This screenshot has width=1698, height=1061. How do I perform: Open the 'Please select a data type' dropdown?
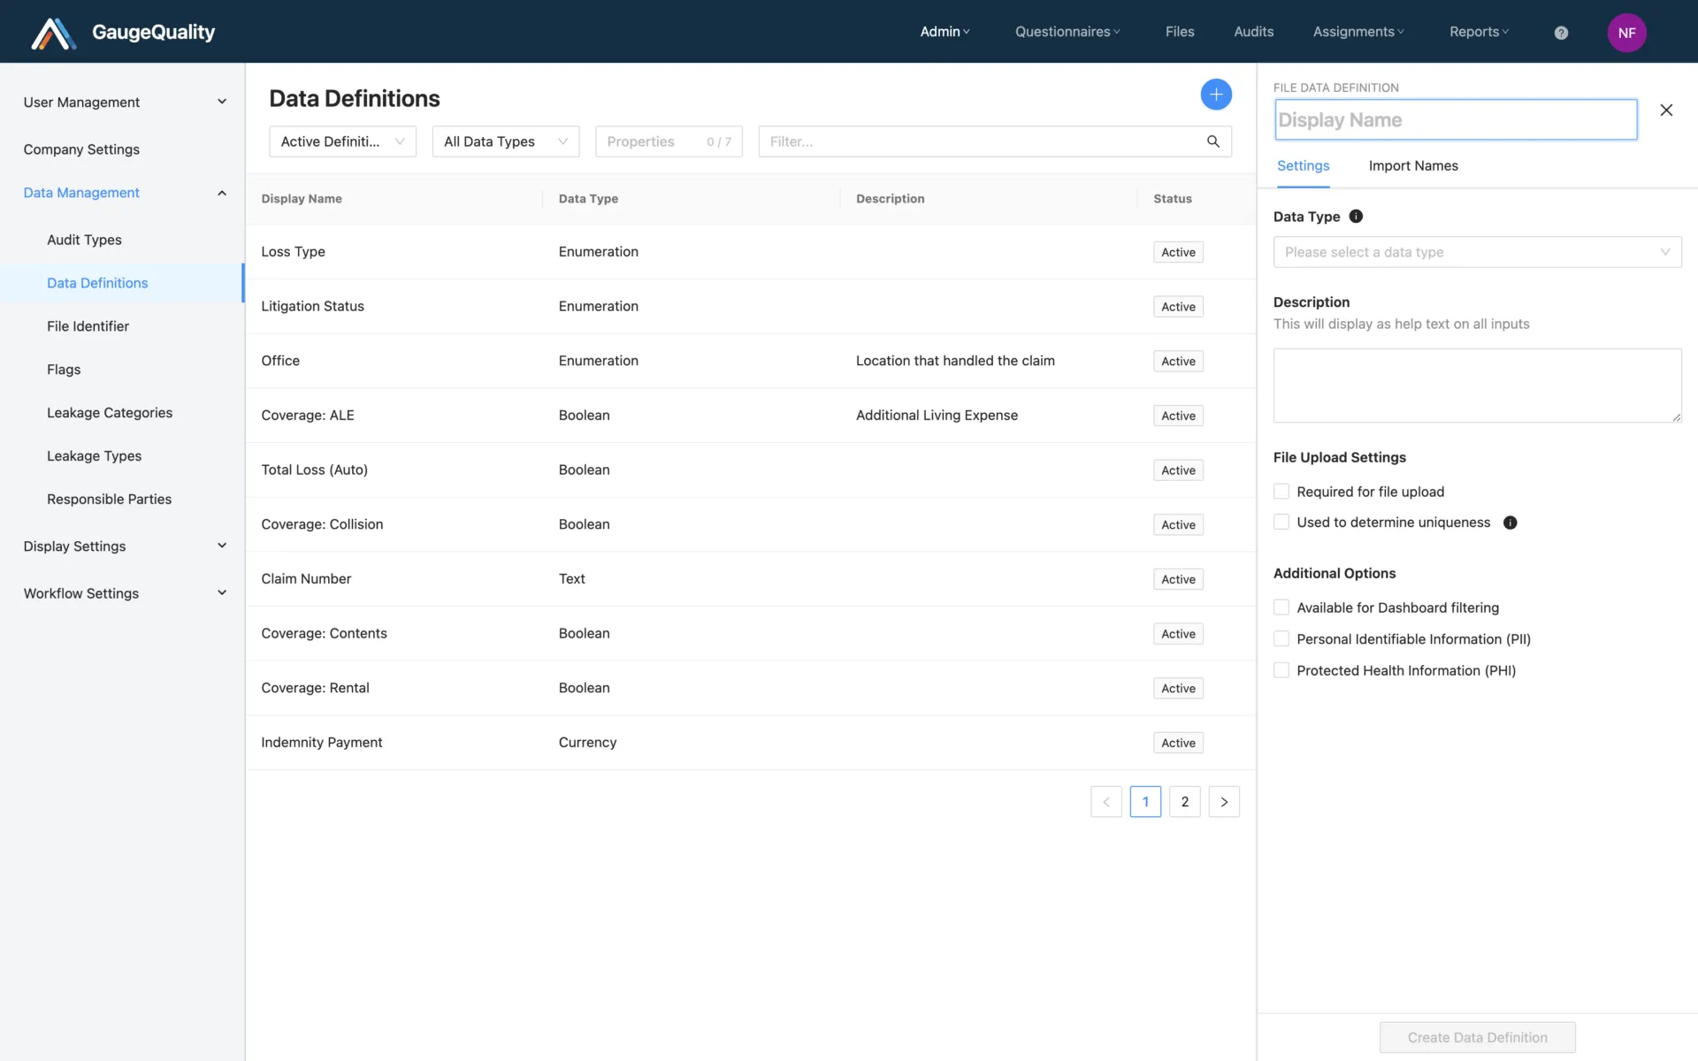(1476, 252)
